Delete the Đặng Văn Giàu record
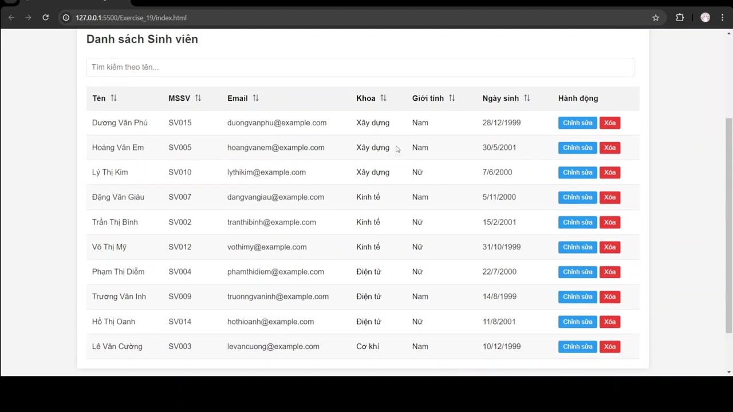The width and height of the screenshot is (733, 412). (x=609, y=197)
